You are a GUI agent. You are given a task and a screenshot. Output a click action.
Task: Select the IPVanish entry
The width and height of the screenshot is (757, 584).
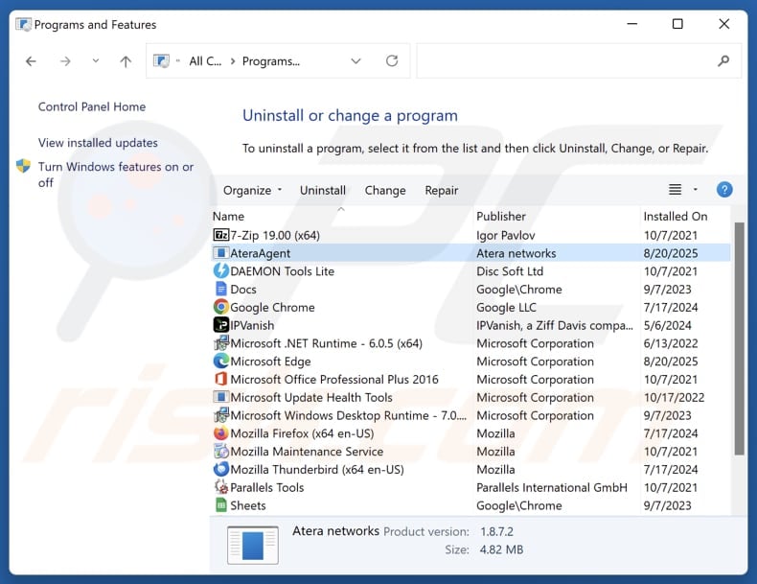470,325
